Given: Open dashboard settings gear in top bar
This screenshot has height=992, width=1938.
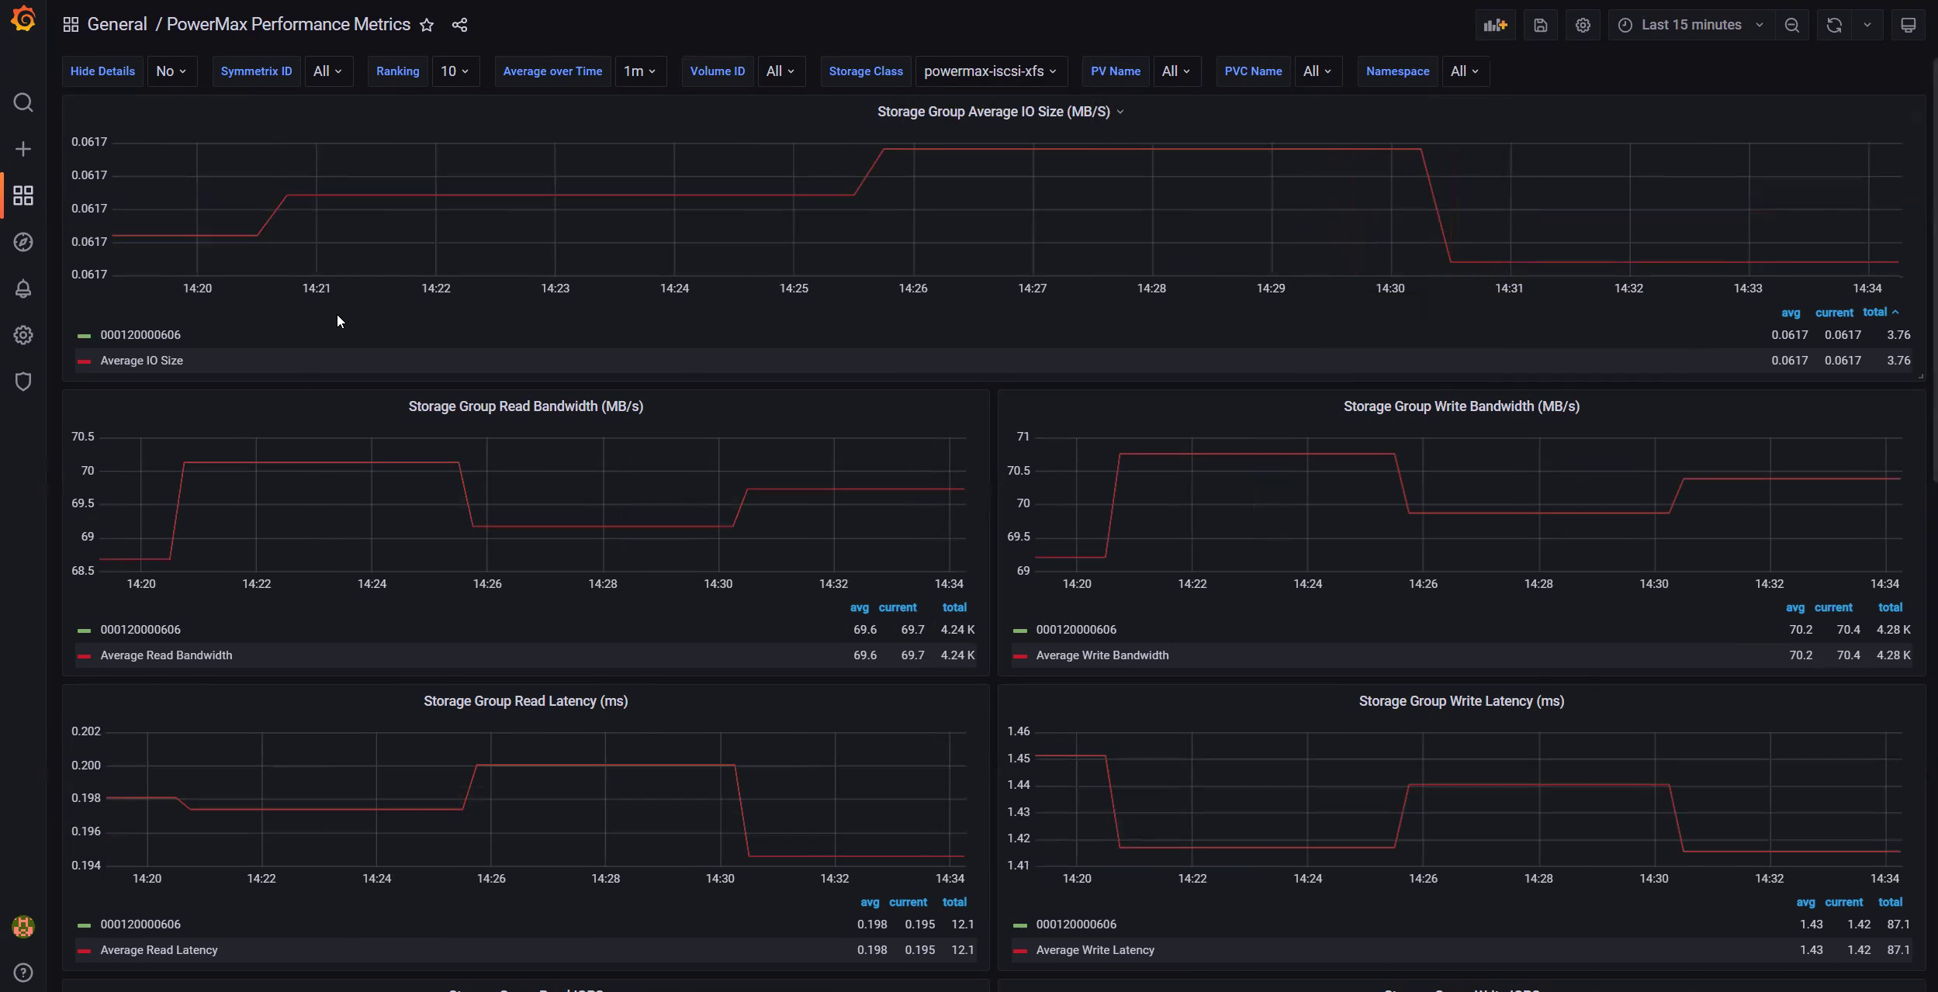Looking at the screenshot, I should (1583, 25).
